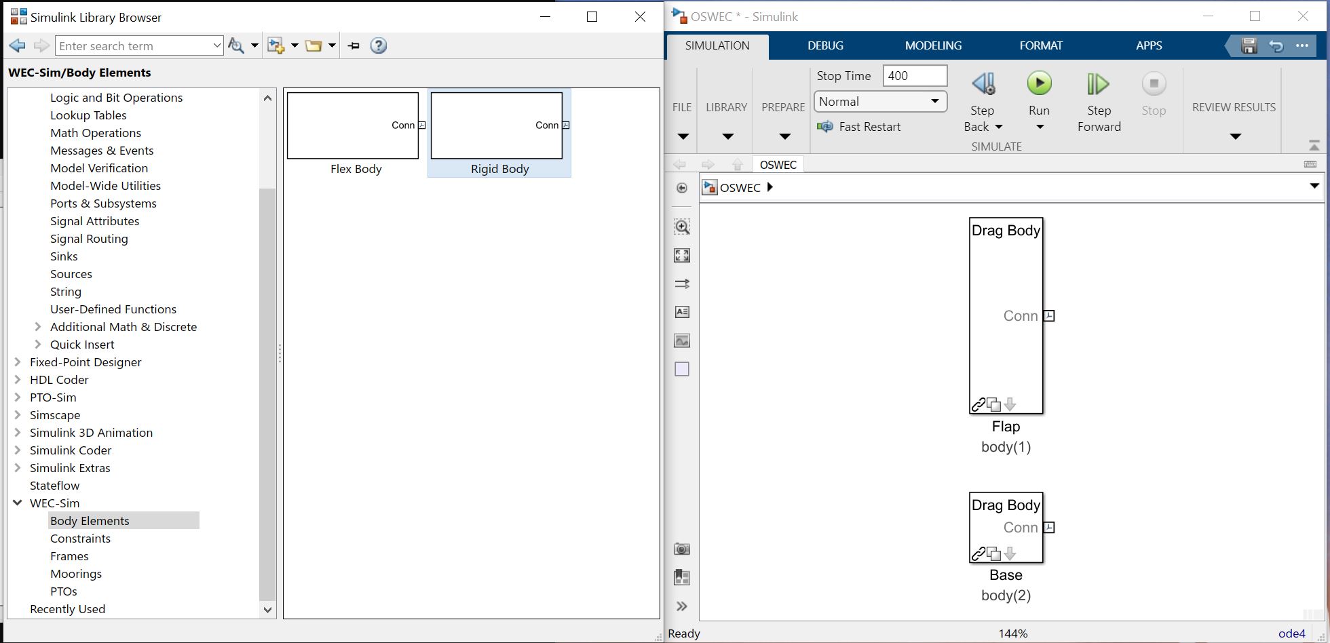Viewport: 1330px width, 643px height.
Task: Expand Additional Math & Discrete node
Action: click(x=38, y=327)
